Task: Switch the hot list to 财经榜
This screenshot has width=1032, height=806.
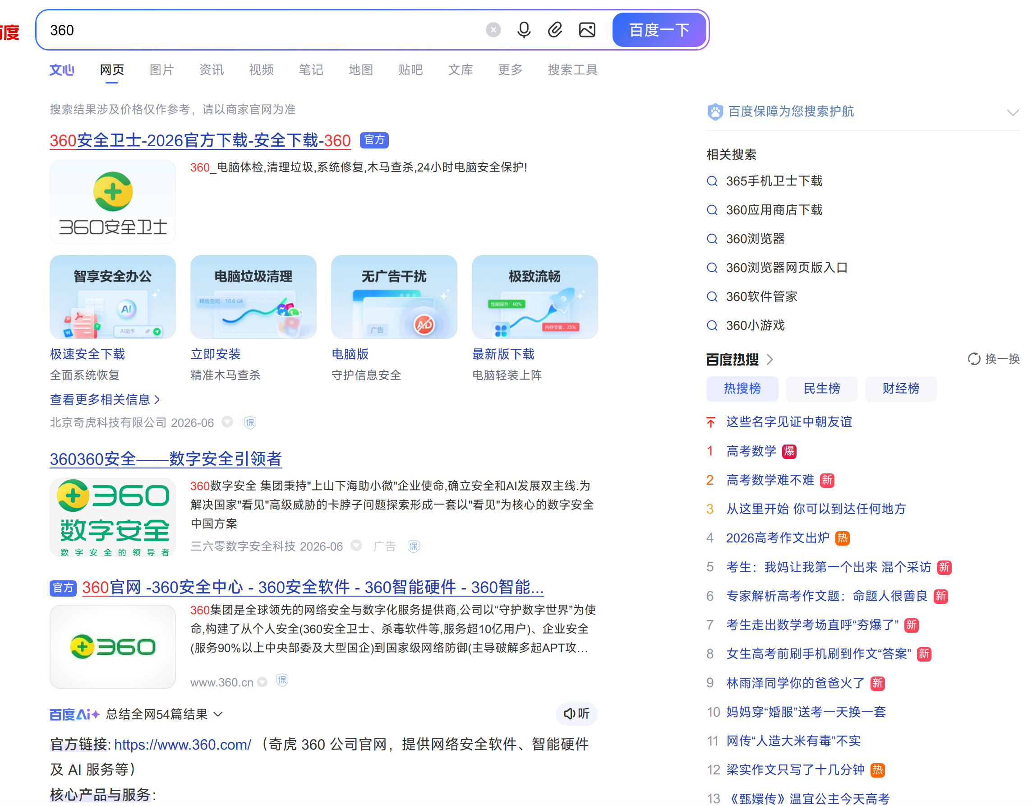Action: 901,389
